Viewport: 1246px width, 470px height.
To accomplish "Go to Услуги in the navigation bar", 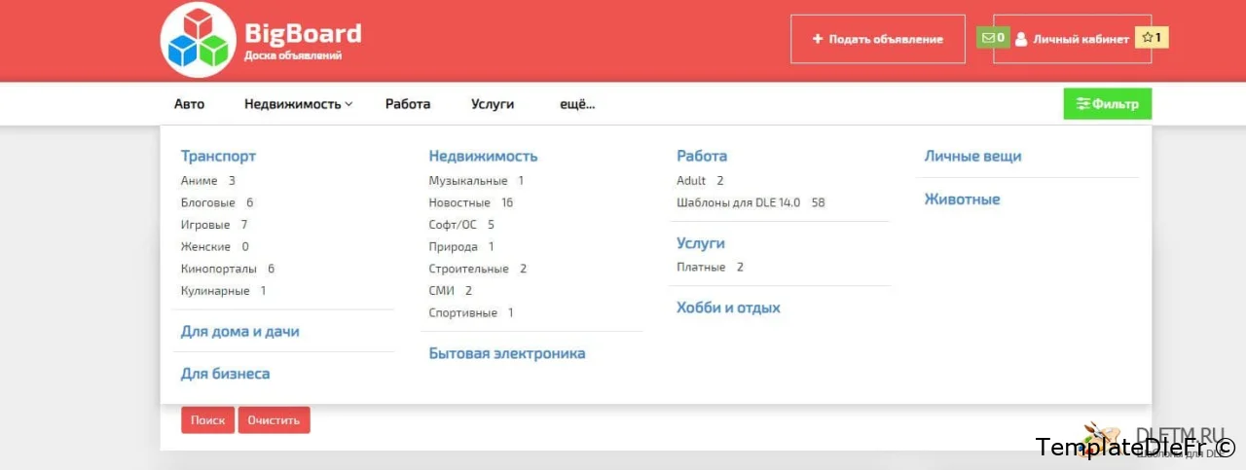I will (x=493, y=104).
